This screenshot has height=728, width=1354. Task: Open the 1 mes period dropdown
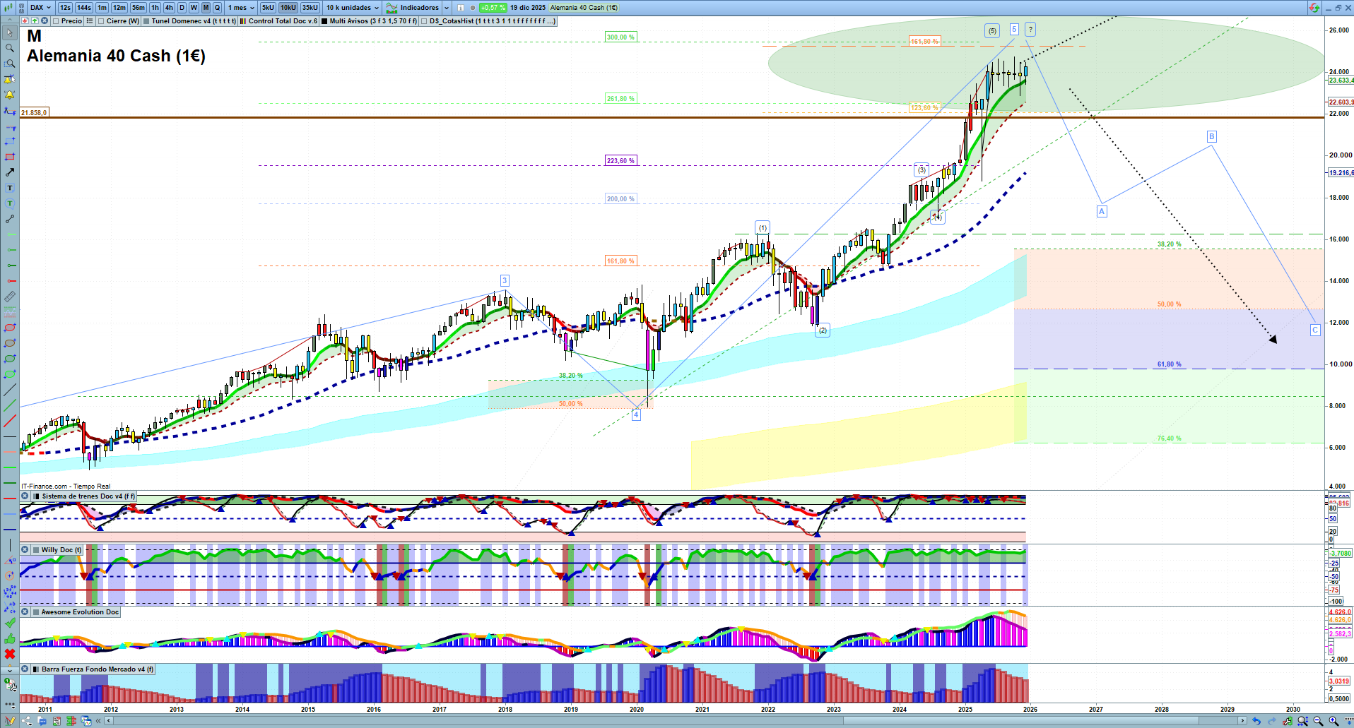[241, 8]
